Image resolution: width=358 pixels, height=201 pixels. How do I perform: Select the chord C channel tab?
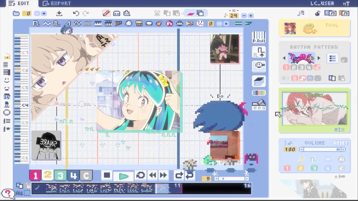pos(86,175)
